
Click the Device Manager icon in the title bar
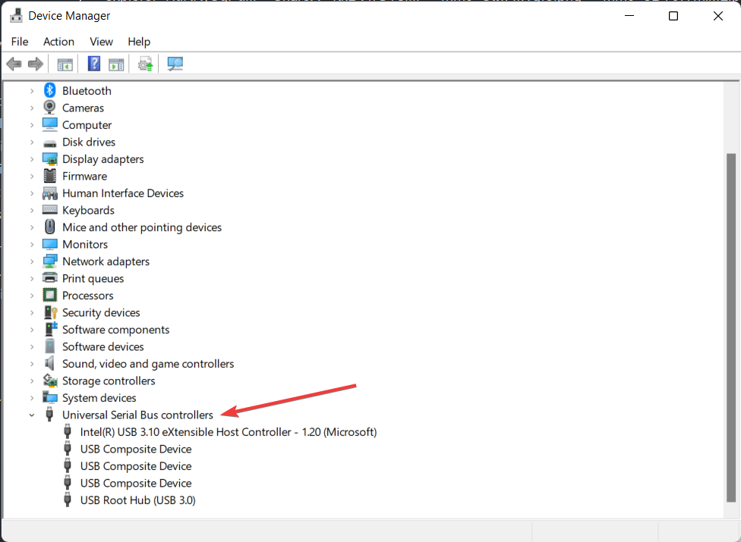16,14
